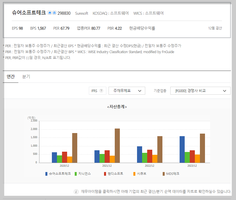Click the 기준업종 label
This screenshot has width=236, height=200.
(x=160, y=91)
